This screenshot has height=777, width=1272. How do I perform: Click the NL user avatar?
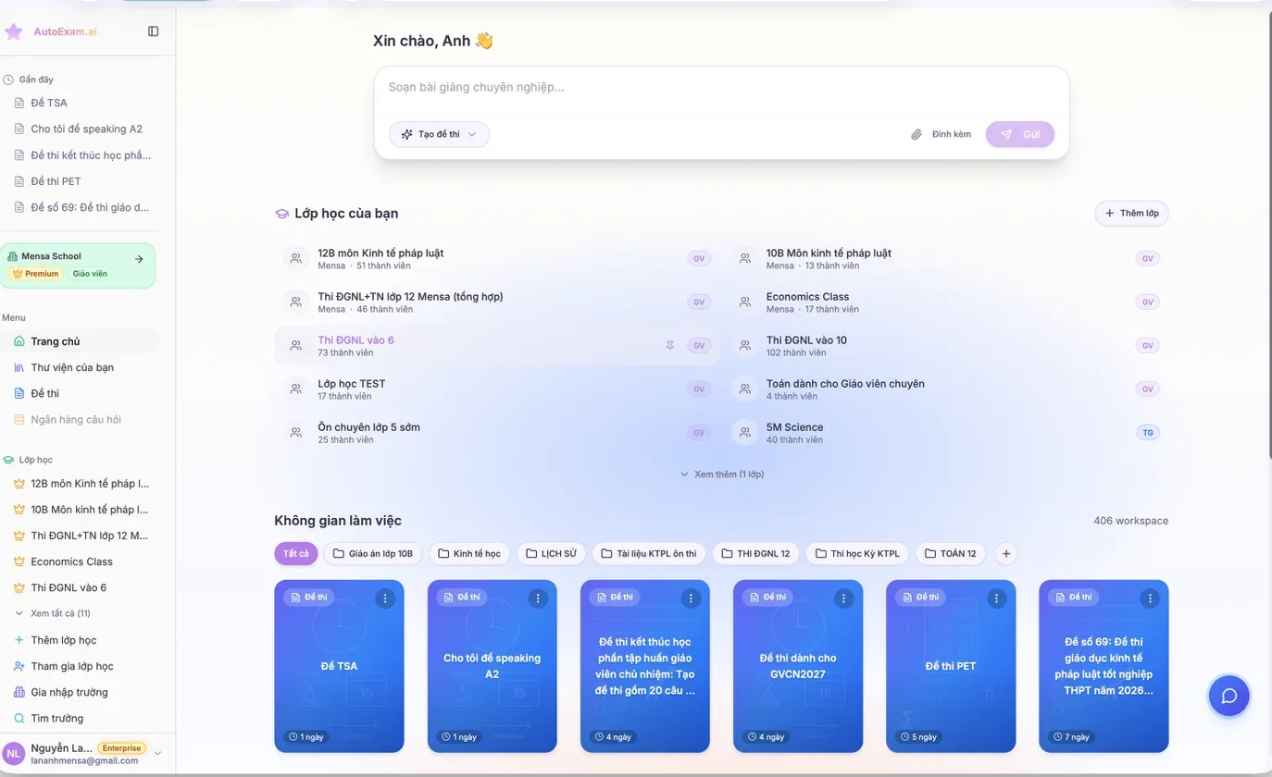(x=14, y=753)
